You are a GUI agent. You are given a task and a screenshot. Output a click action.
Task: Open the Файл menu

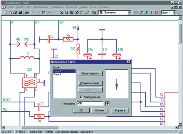pos(10,7)
